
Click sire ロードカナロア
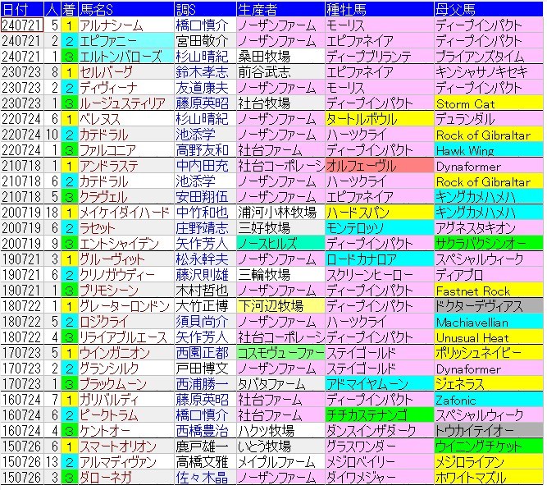(379, 259)
